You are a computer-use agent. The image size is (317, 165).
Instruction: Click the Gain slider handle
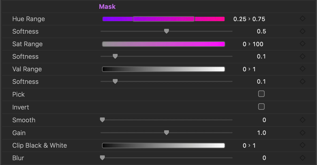pos(166,133)
